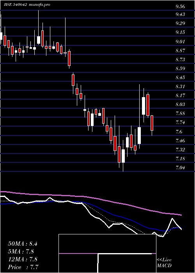This screenshot has width=195, height=273.
Task: Click the 8.45 price axis label
Action: click(x=180, y=78)
